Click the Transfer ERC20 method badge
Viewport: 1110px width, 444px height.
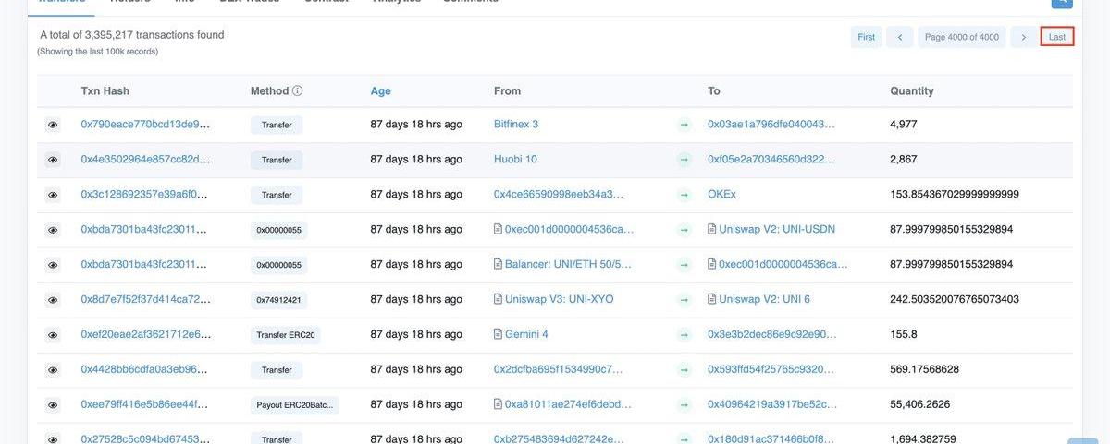pos(286,335)
